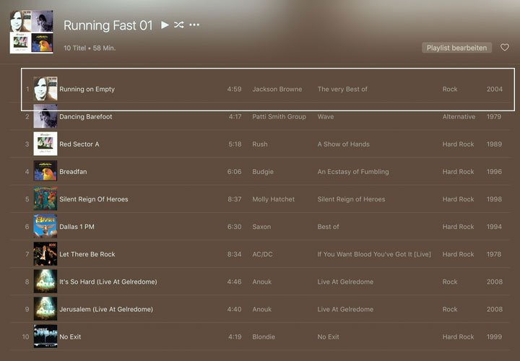The image size is (520, 361).
Task: Click artist Molly Hatchet
Action: [x=273, y=199]
